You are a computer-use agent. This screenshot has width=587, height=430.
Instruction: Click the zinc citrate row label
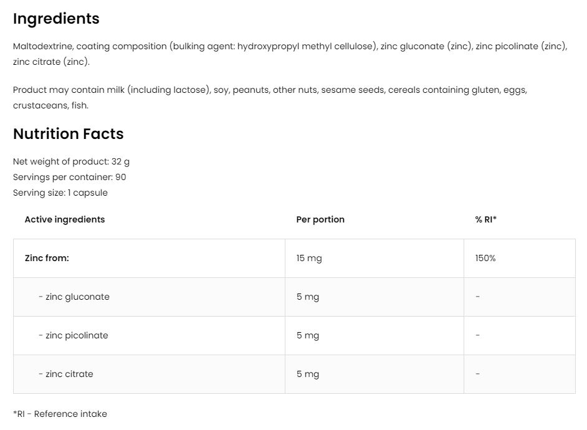click(x=66, y=374)
